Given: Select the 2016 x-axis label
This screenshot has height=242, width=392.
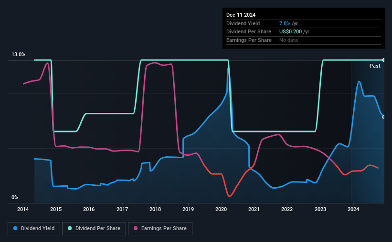Looking at the screenshot, I should click(89, 209).
